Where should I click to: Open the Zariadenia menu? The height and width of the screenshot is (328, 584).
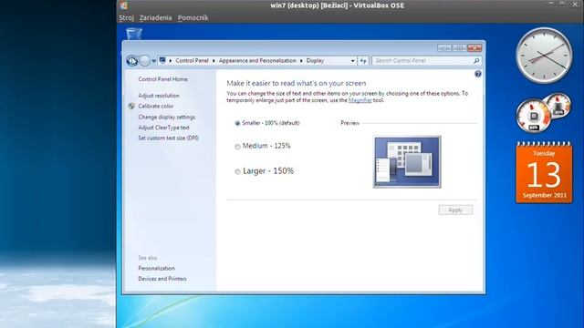155,18
